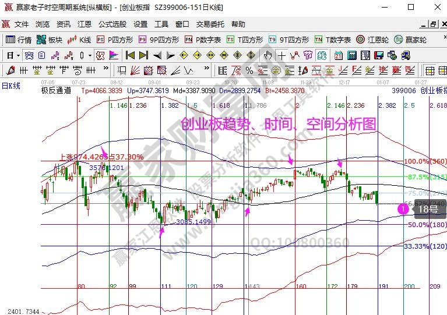447x315 pixels.
Task: Open the P四方形 square tool
Action: pyautogui.click(x=115, y=40)
